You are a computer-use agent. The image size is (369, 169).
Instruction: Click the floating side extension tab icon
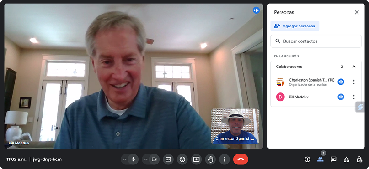[x=360, y=107]
